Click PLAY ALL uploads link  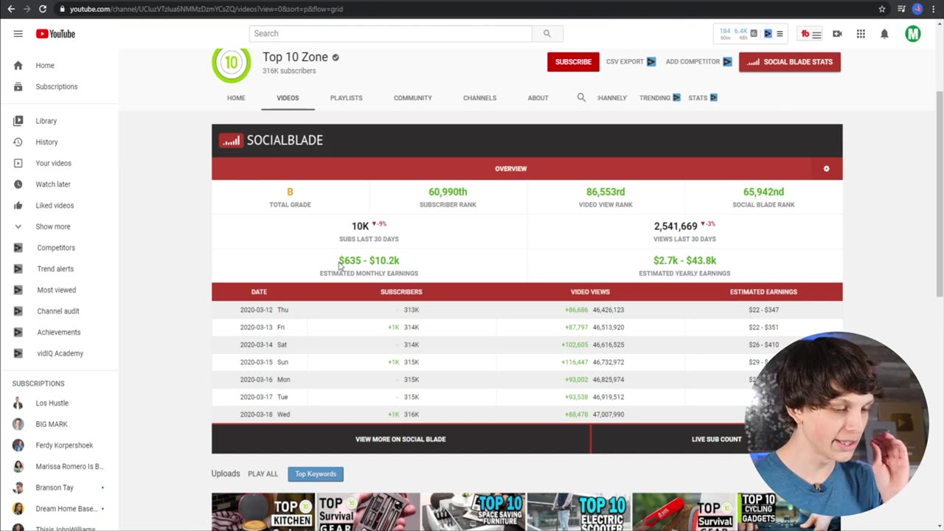(263, 474)
